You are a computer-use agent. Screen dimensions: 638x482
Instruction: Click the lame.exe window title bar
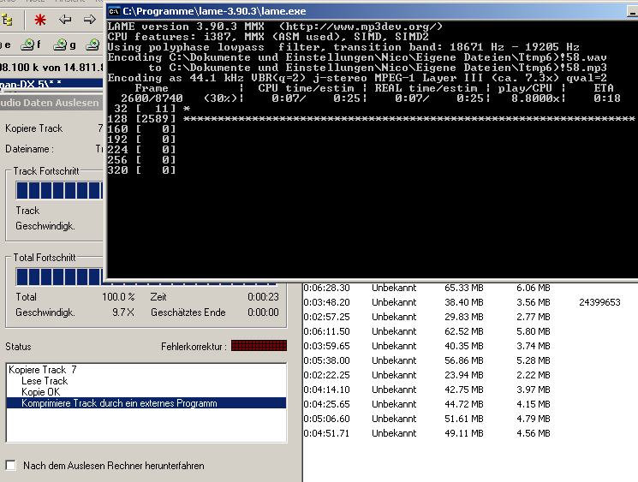pos(372,11)
